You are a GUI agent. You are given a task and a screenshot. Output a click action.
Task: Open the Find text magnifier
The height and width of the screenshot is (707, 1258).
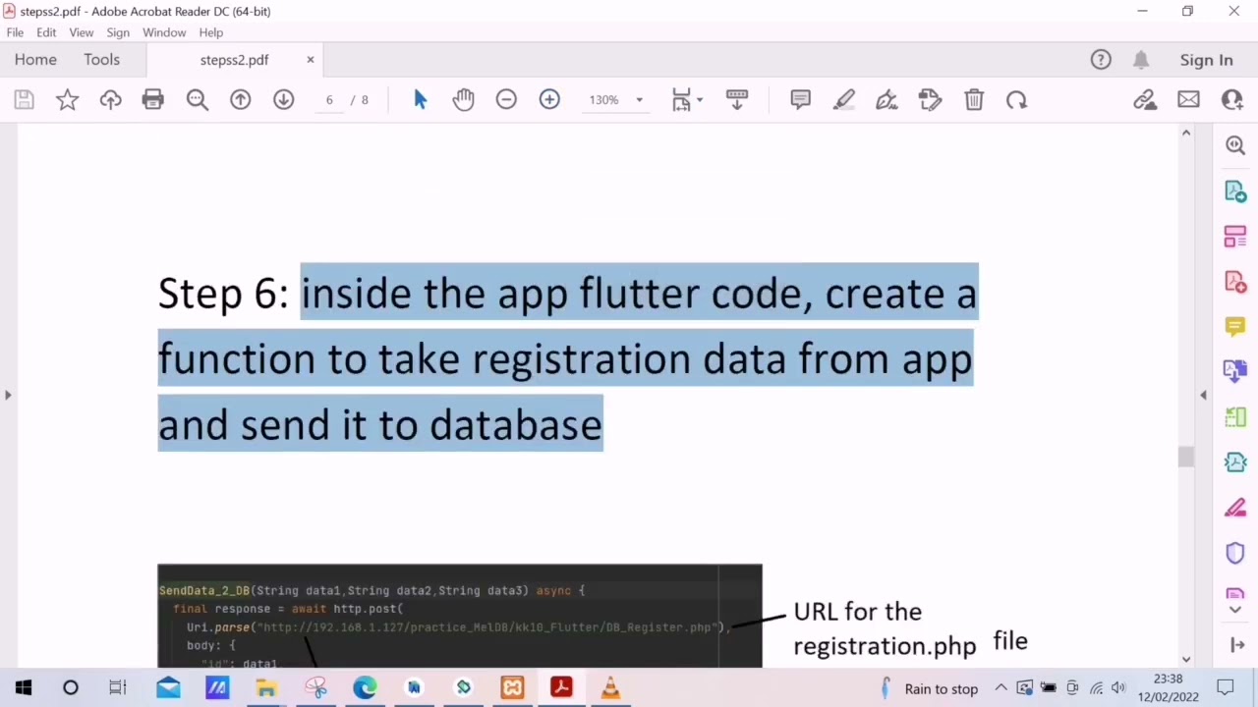(198, 99)
